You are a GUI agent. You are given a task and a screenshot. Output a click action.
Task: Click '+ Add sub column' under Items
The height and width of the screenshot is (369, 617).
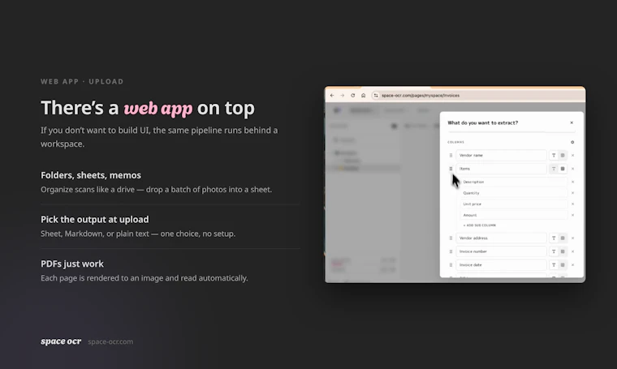479,225
